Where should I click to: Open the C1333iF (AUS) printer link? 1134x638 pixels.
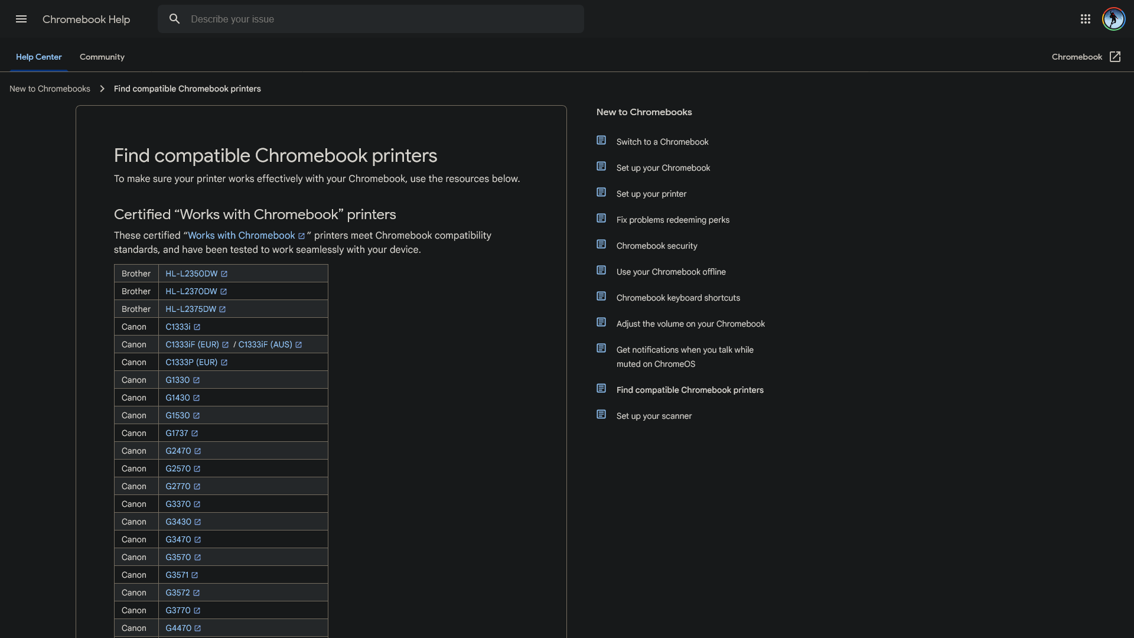[x=265, y=345]
